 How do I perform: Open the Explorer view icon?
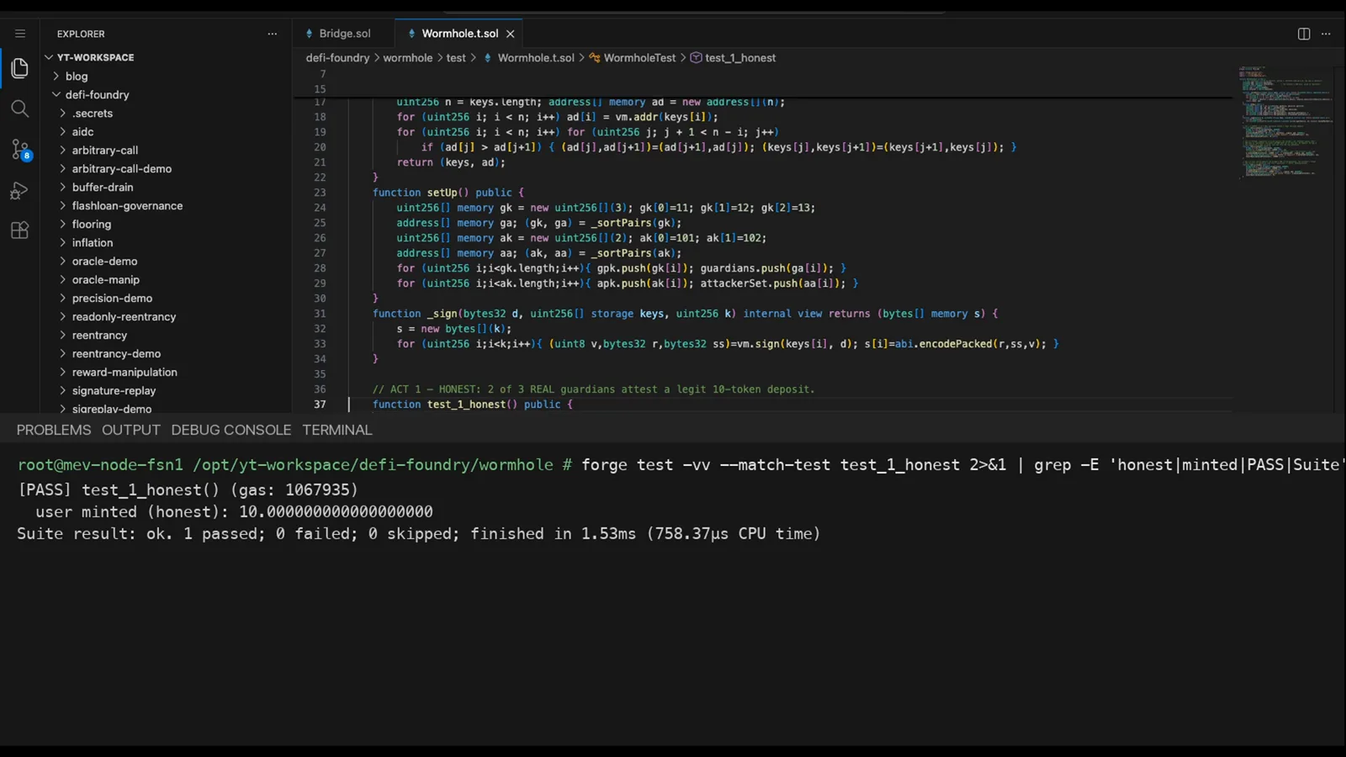coord(20,68)
